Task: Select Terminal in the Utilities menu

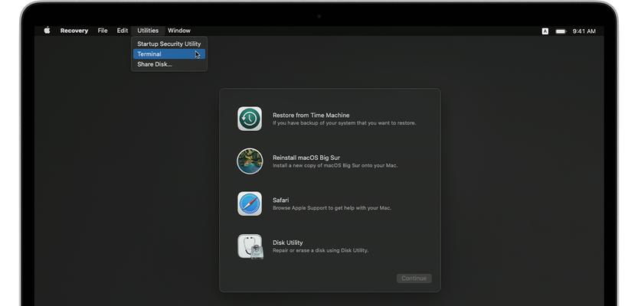Action: coord(168,54)
